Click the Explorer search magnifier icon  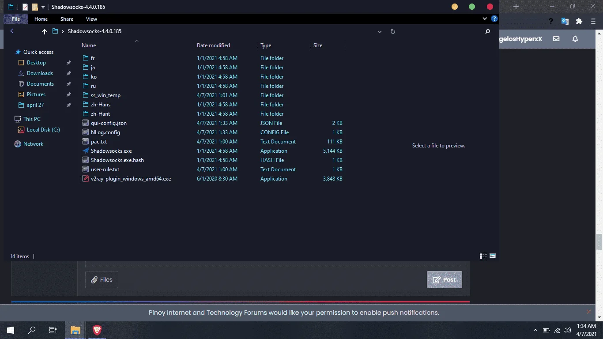coord(488,32)
